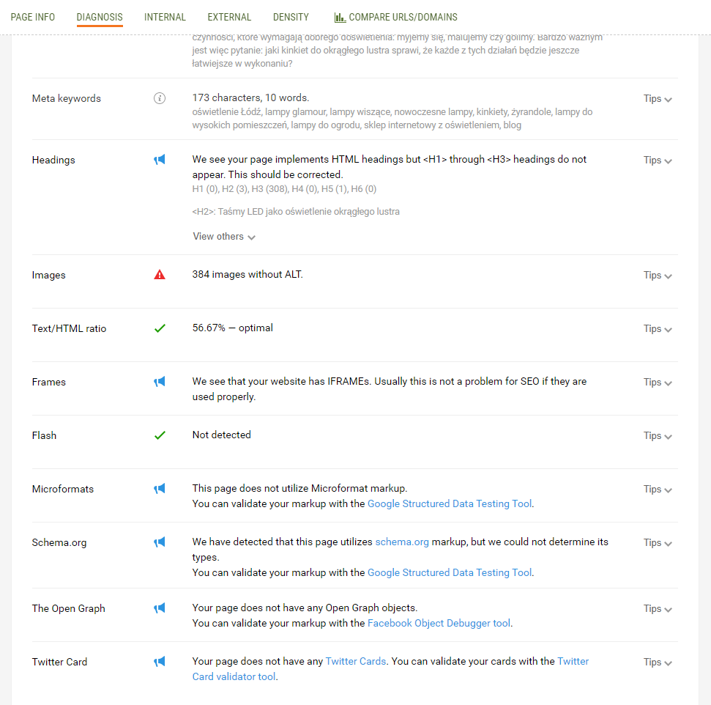Follow the Twitter Cards link
This screenshot has width=711, height=705.
point(356,662)
